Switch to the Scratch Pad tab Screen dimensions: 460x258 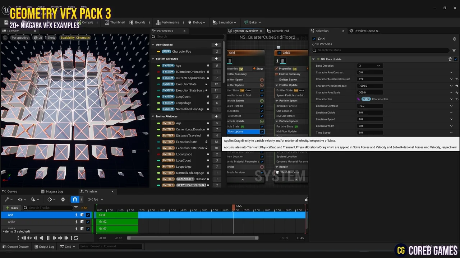pos(280,31)
